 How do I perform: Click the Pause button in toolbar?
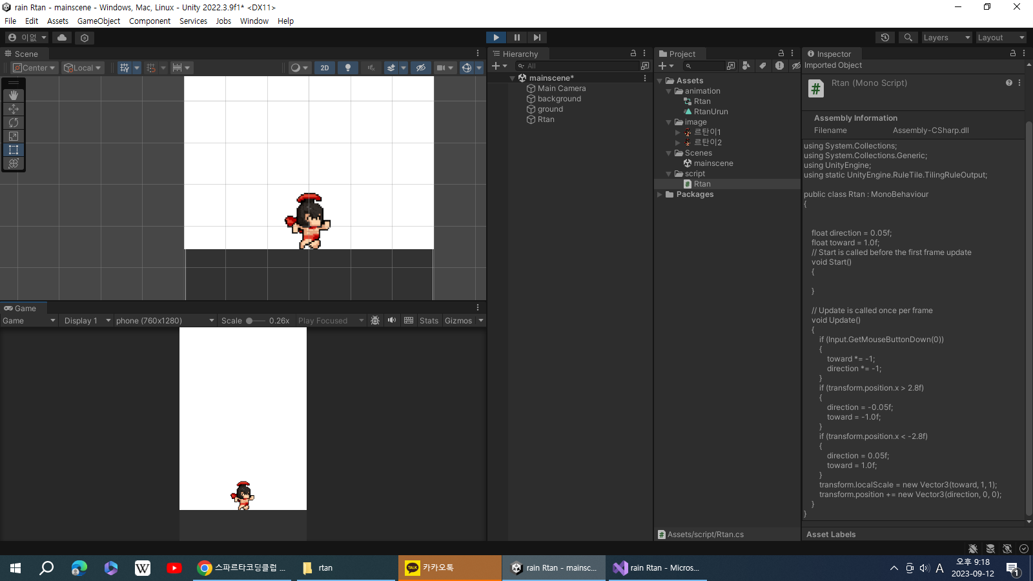[x=516, y=37]
